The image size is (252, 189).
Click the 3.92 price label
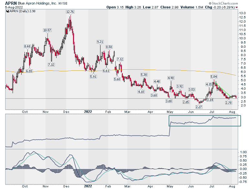[x=180, y=86]
